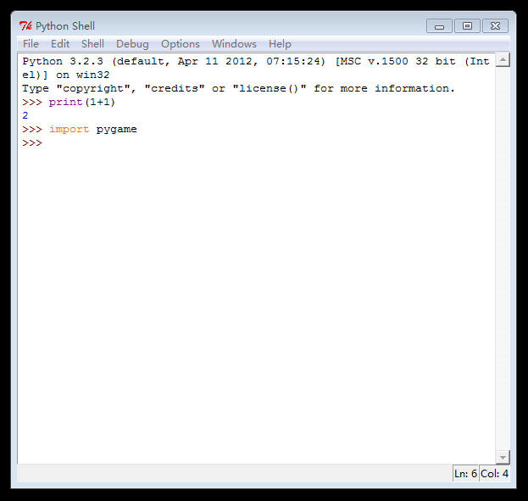
Task: Click the Tk feather icon in title bar
Action: click(25, 26)
